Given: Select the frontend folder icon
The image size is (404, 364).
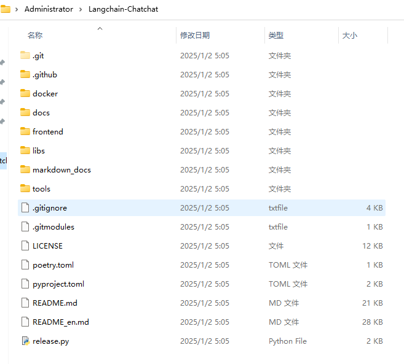Looking at the screenshot, I should [25, 131].
